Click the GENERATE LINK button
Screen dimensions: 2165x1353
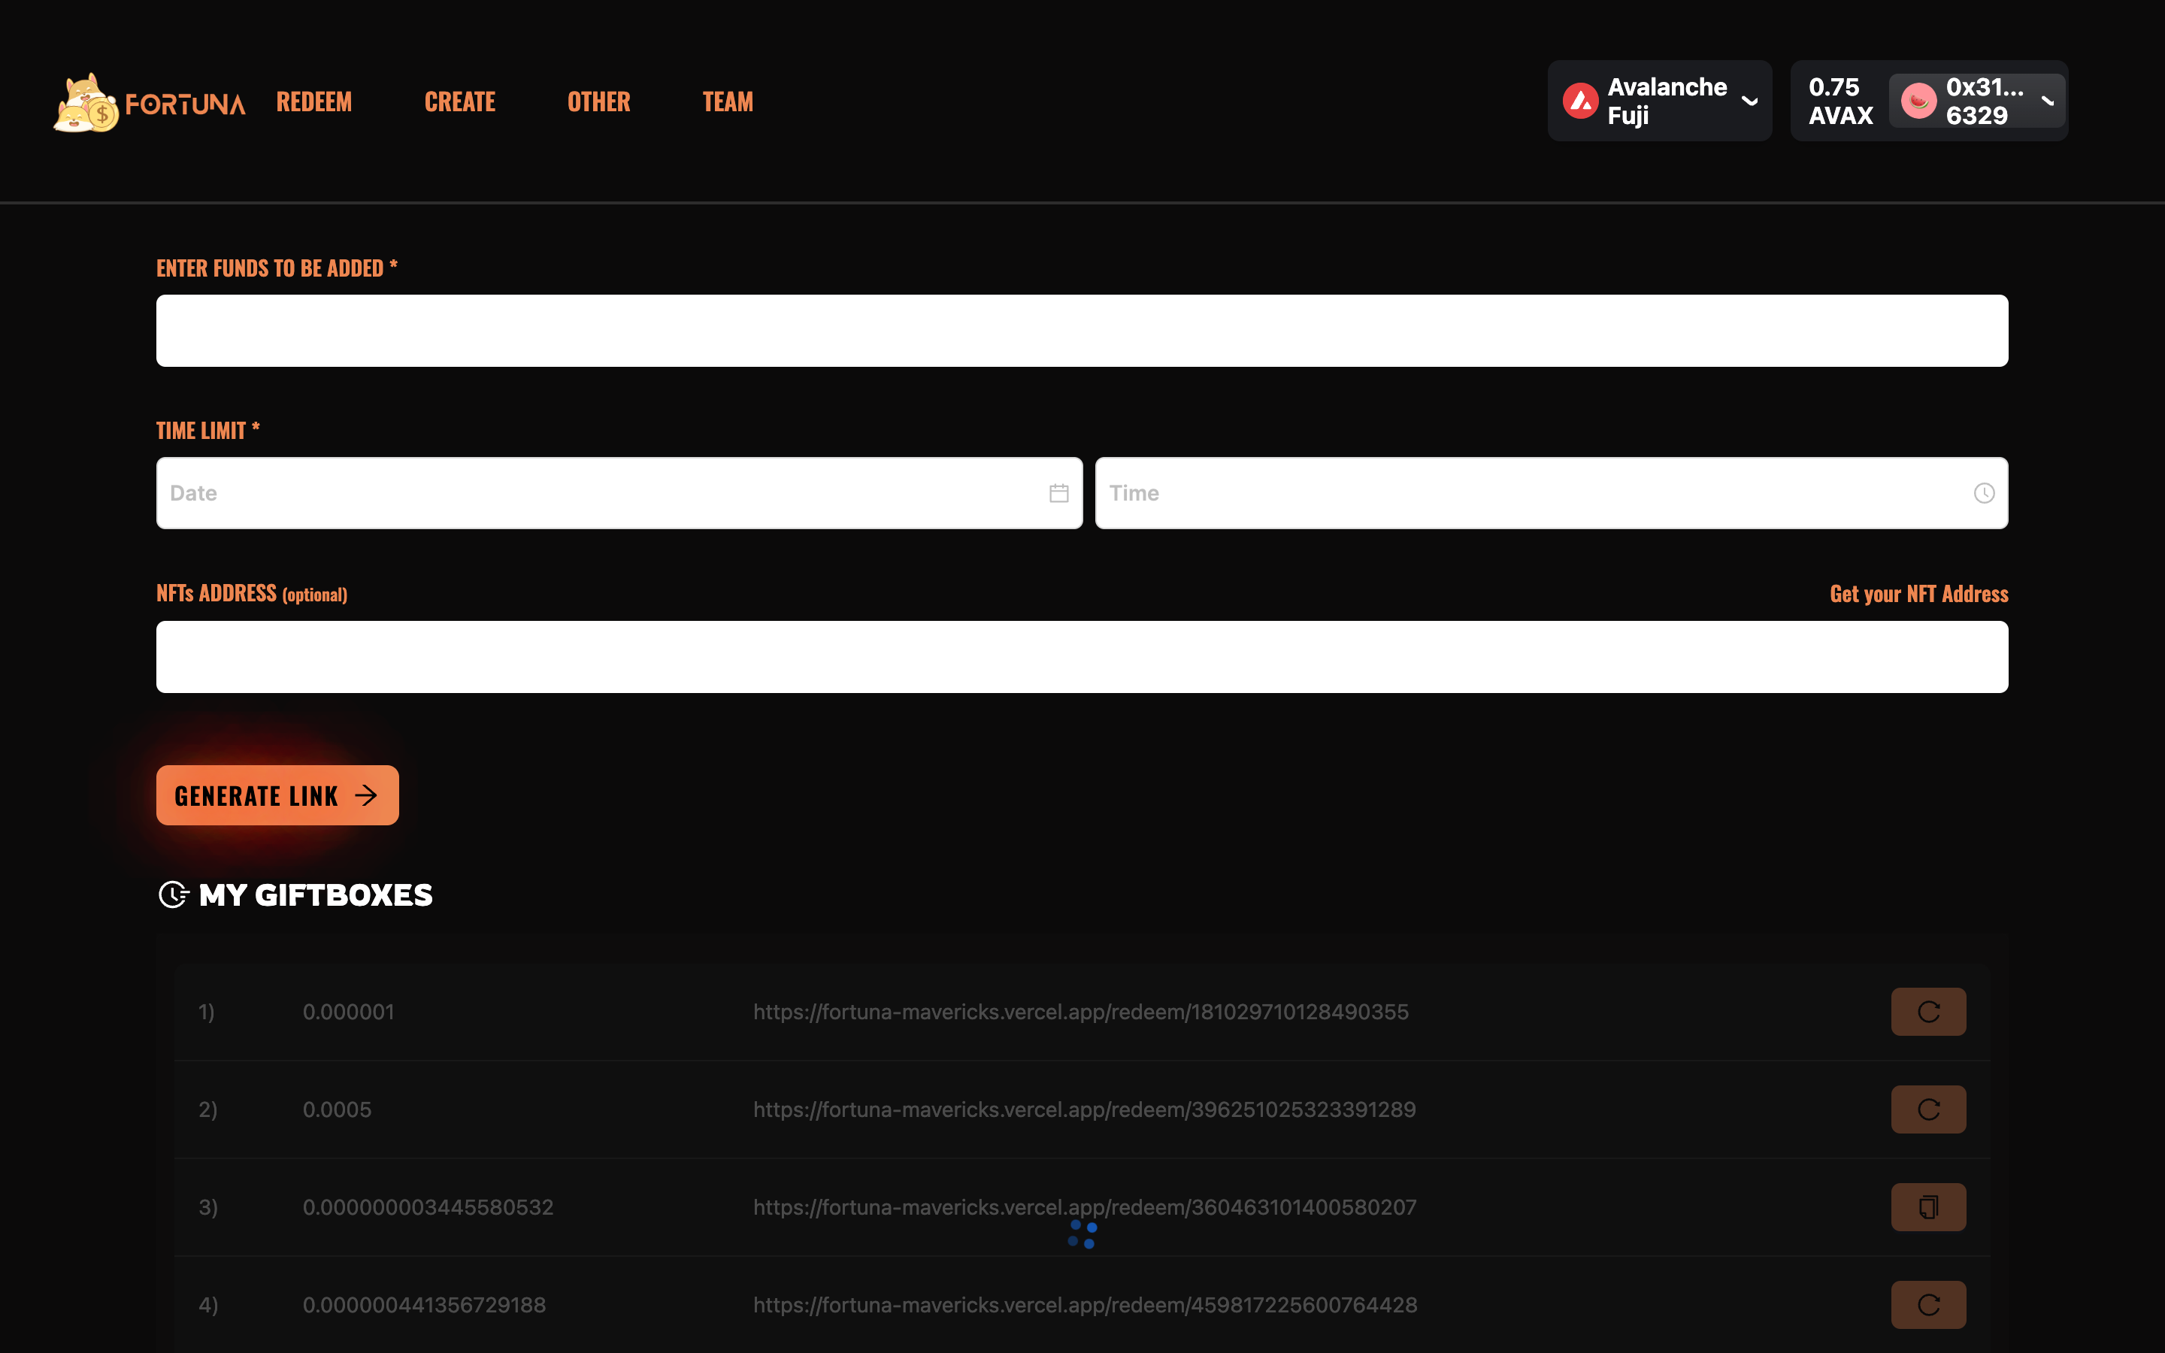tap(277, 795)
